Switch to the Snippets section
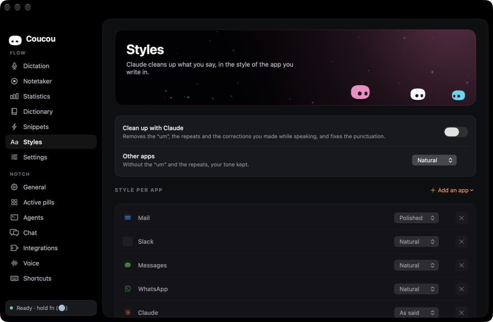 (x=51, y=127)
